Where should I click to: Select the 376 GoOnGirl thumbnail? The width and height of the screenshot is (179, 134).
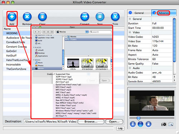click(87, 63)
